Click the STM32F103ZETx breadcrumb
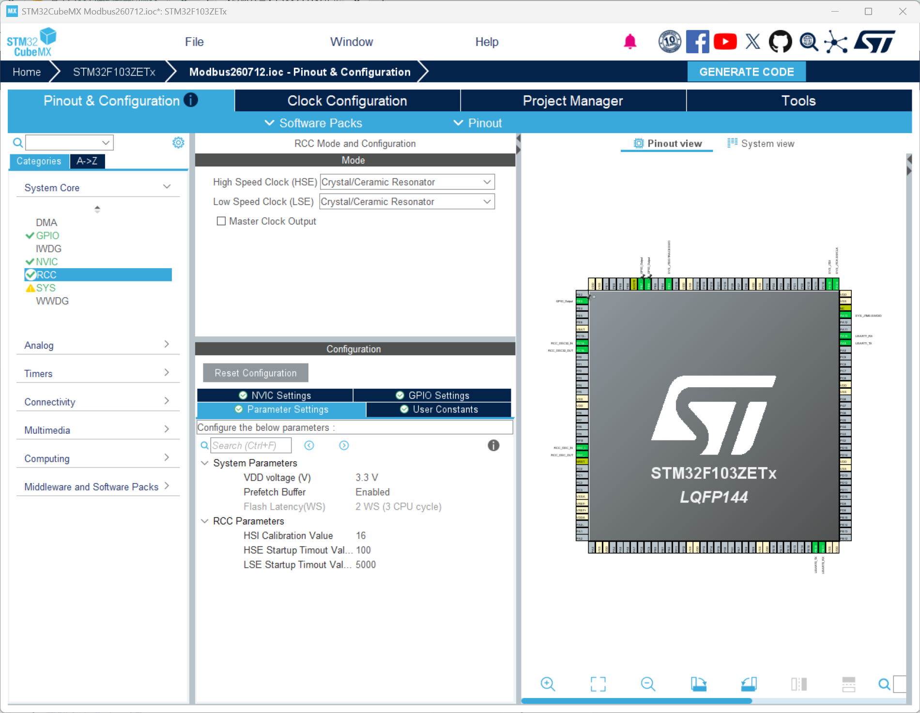Image resolution: width=920 pixels, height=713 pixels. [x=114, y=72]
